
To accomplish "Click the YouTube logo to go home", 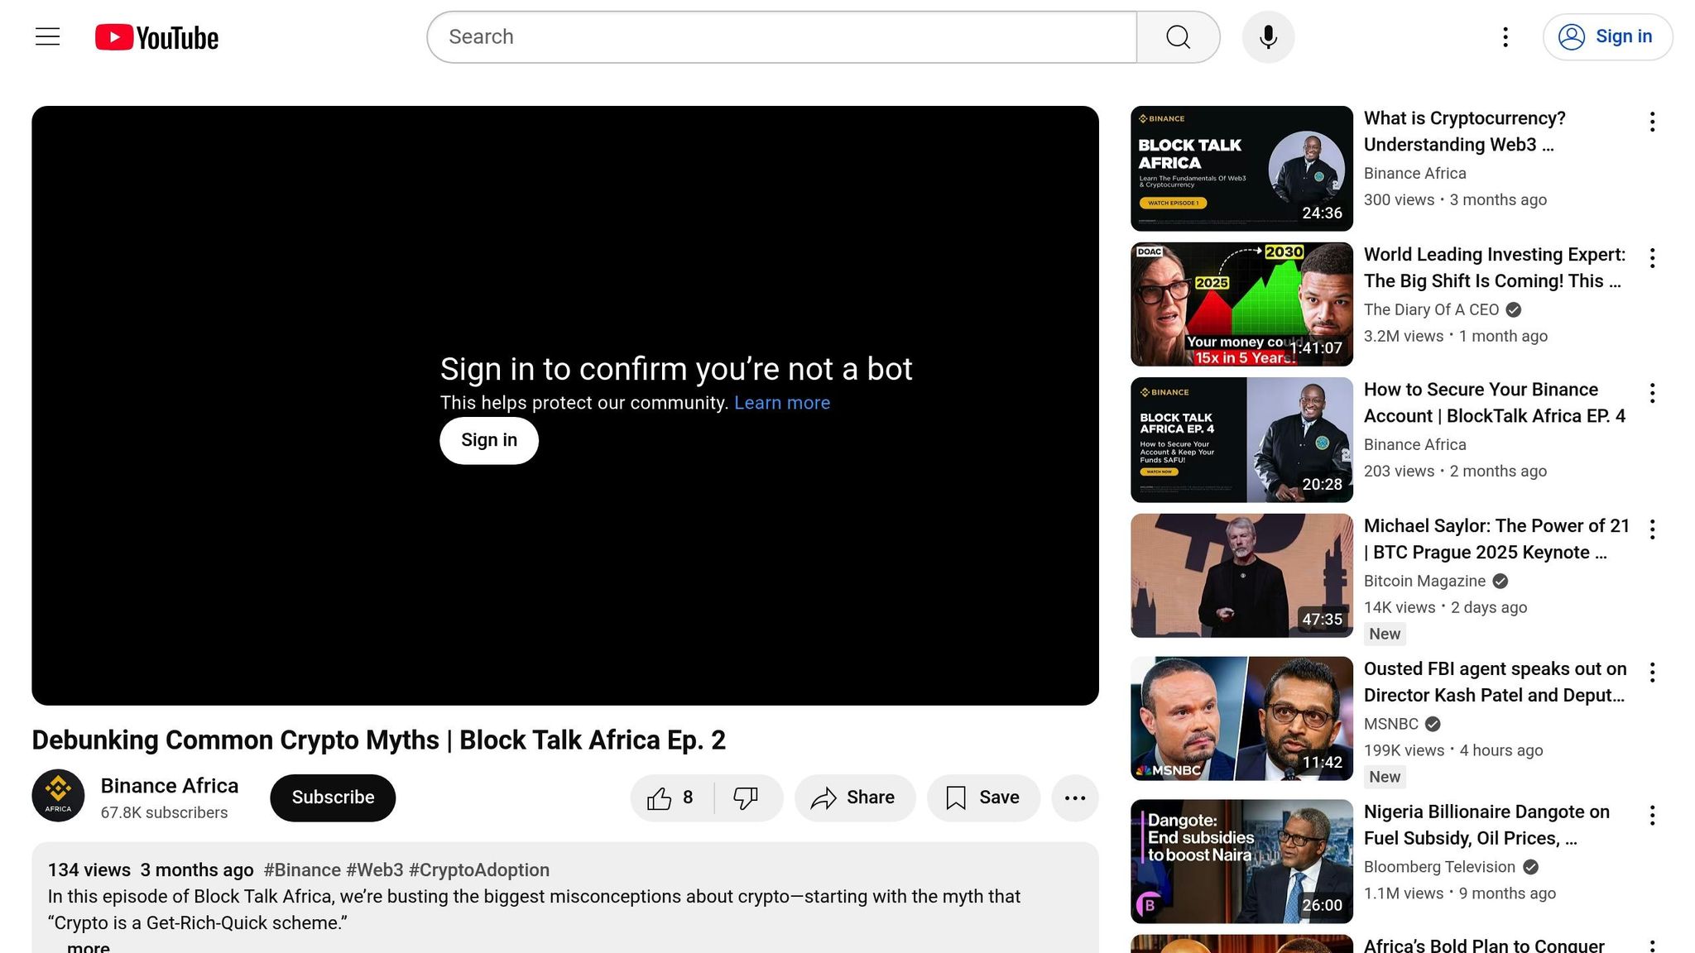I will (156, 36).
